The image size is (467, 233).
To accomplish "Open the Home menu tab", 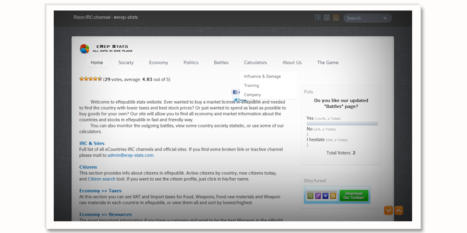I will coord(97,62).
